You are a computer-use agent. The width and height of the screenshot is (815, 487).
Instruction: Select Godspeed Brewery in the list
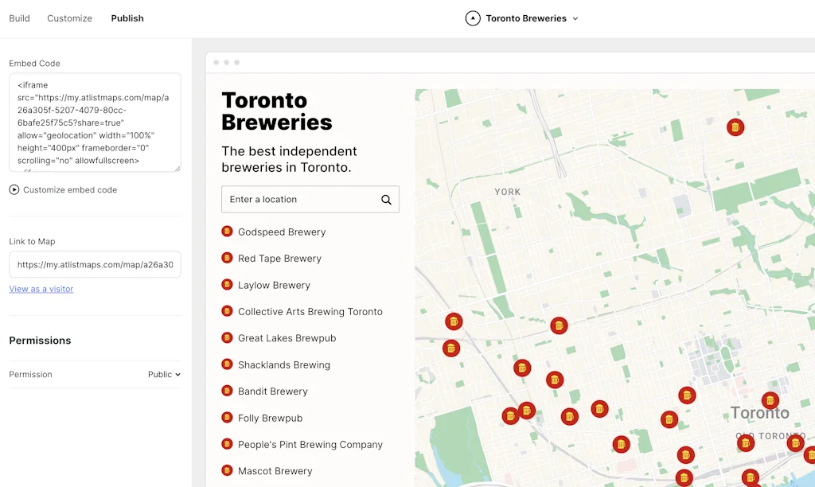coord(282,232)
